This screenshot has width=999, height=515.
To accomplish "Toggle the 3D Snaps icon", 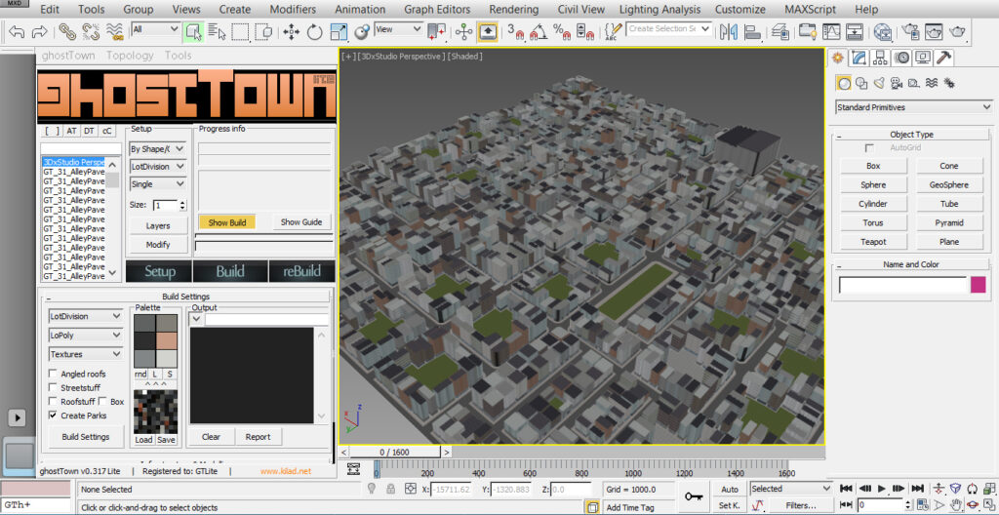I will click(515, 31).
